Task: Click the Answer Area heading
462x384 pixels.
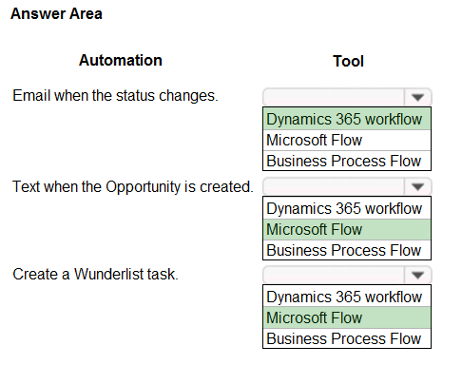Action: pyautogui.click(x=56, y=13)
